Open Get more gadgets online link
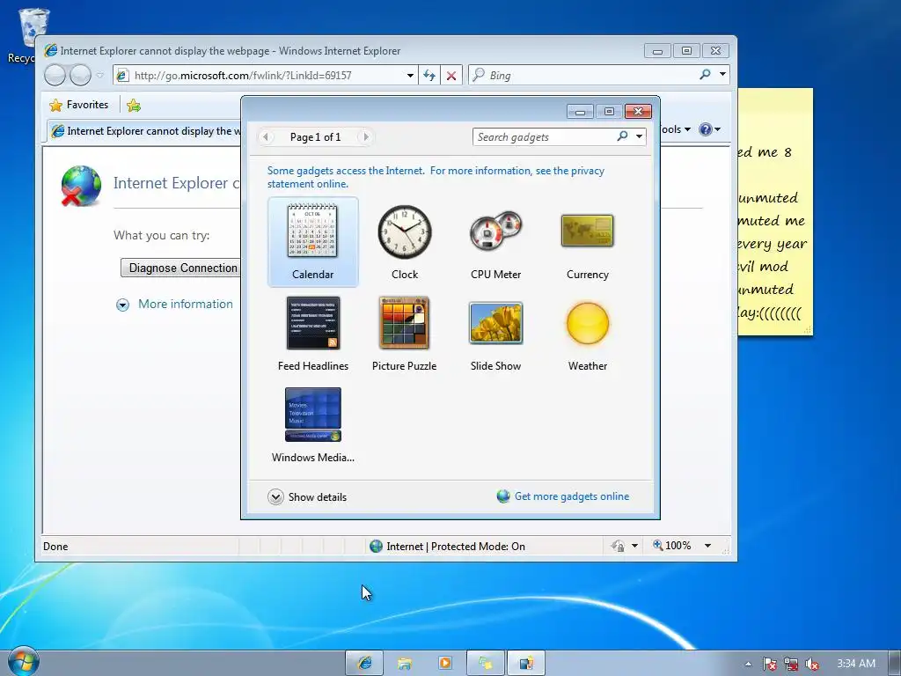Viewport: 901px width, 676px height. point(563,496)
